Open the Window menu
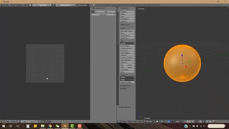This screenshot has height=129, width=229. [19, 5]
